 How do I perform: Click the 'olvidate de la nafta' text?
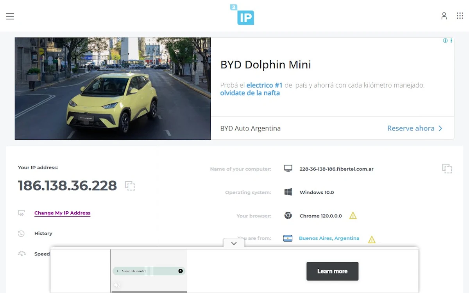[250, 93]
